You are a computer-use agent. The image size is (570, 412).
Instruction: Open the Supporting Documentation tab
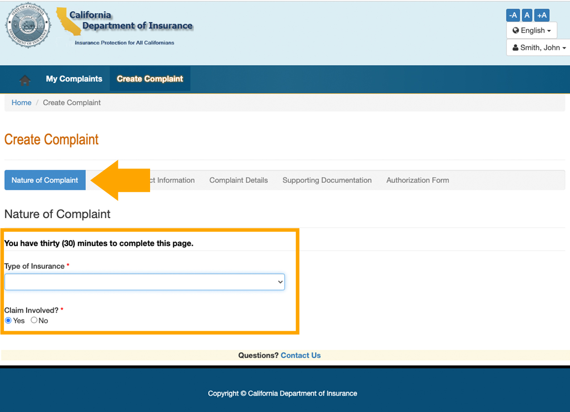327,180
